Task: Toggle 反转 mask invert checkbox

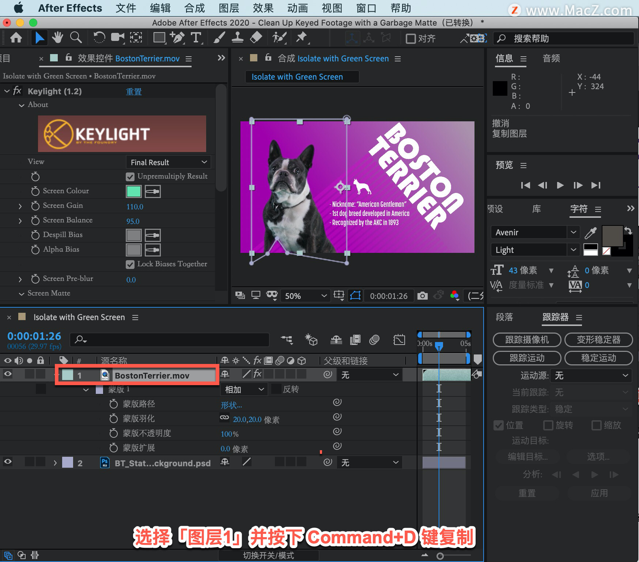Action: 276,389
